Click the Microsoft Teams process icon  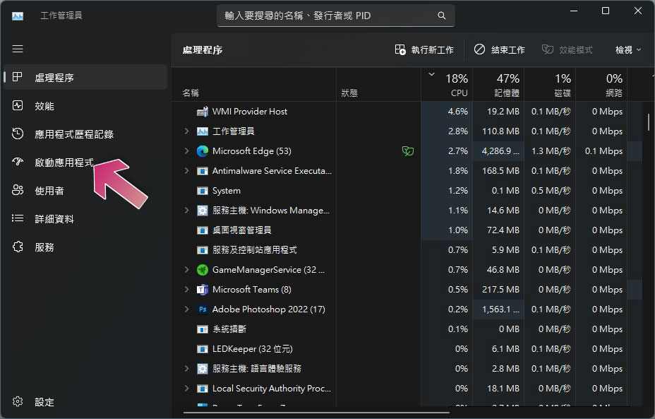pyautogui.click(x=202, y=290)
